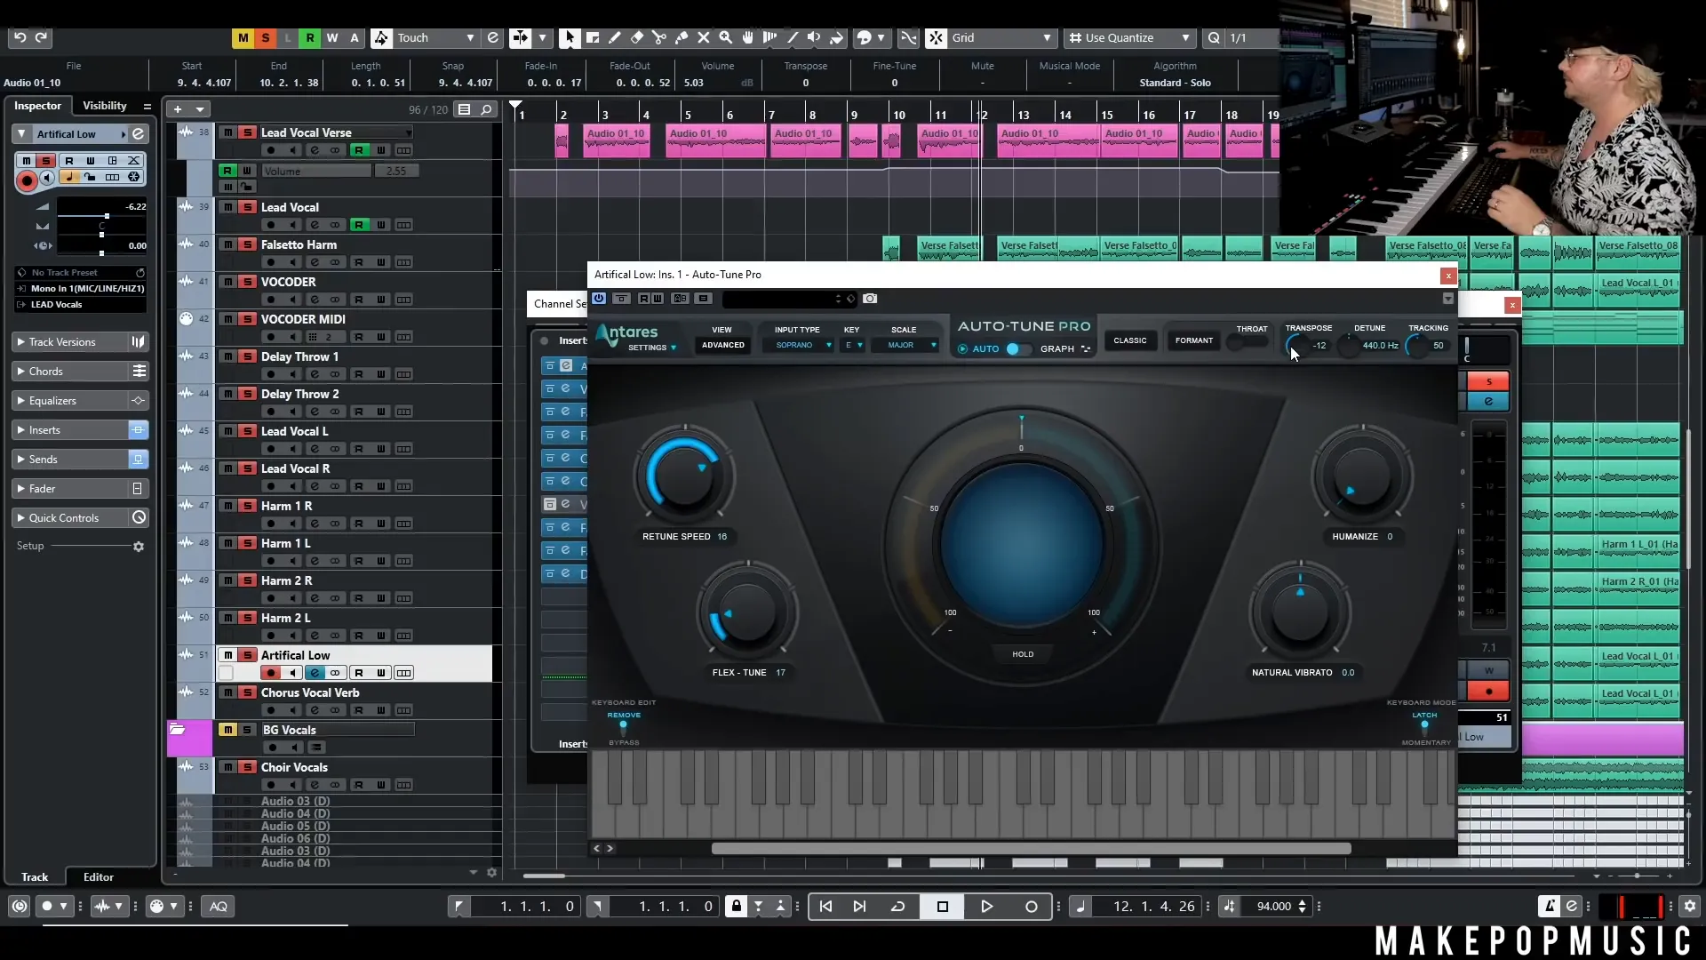
Task: Click the Snap to Zero Crossing icon
Action: tap(908, 37)
